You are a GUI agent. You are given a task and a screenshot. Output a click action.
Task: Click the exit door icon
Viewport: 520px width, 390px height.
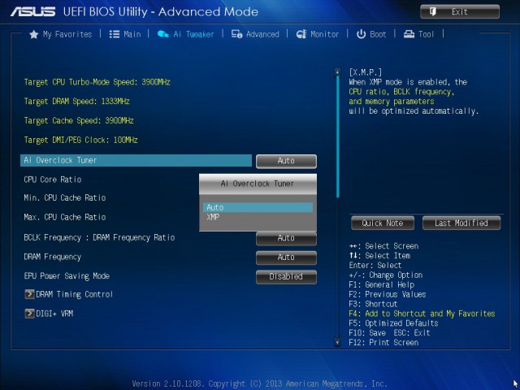tap(433, 12)
